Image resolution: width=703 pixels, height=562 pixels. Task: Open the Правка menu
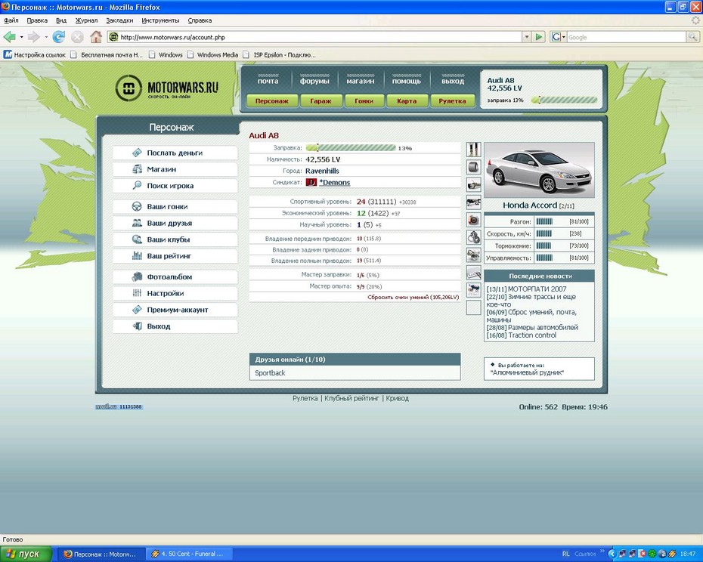tap(37, 20)
